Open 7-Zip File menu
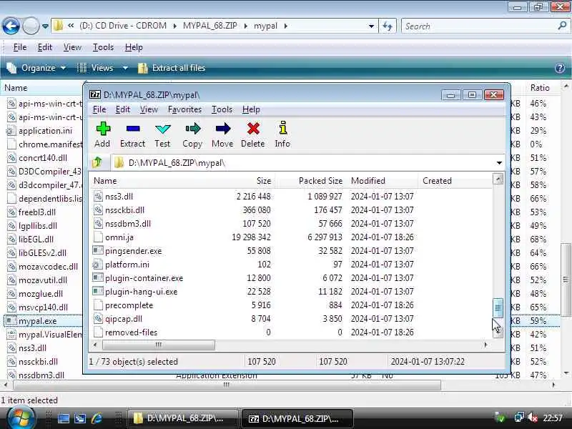The height and width of the screenshot is (429, 572). tap(99, 109)
